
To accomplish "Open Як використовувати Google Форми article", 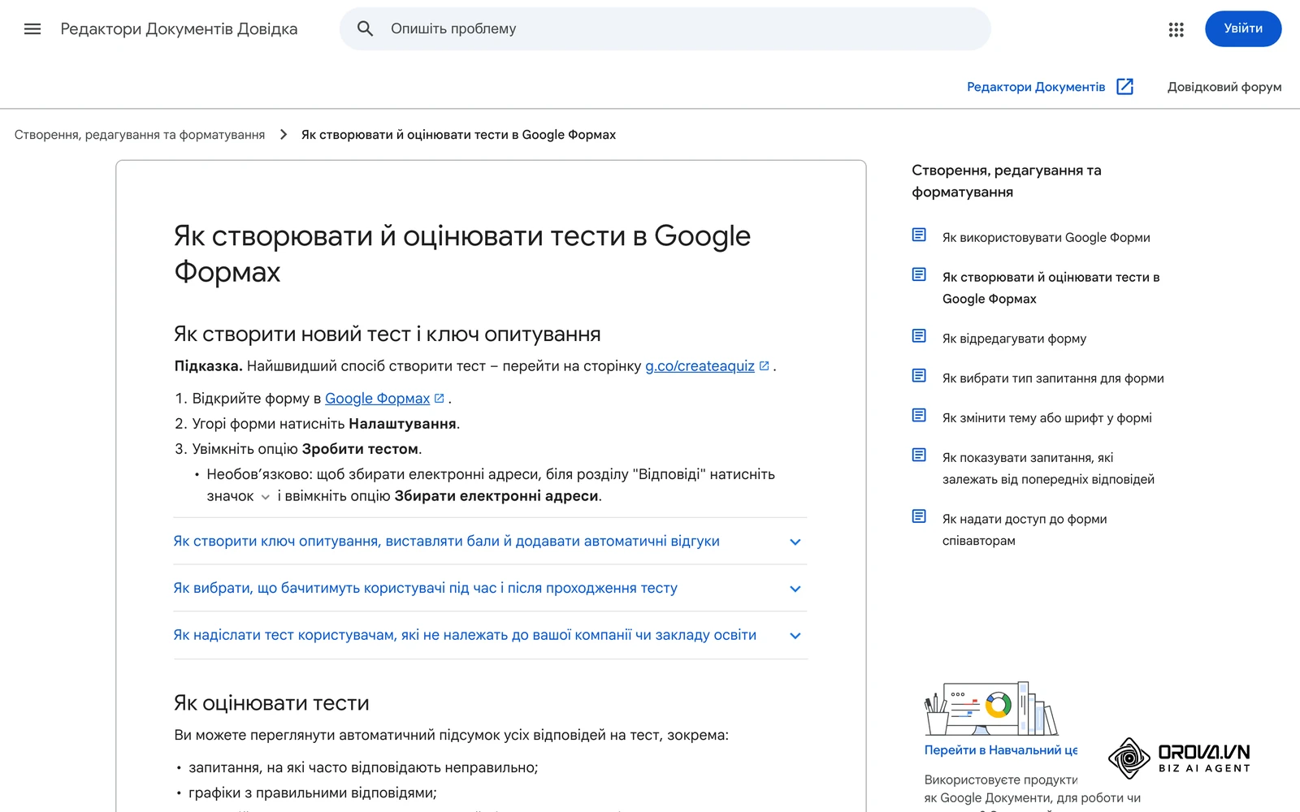I will pos(1046,238).
